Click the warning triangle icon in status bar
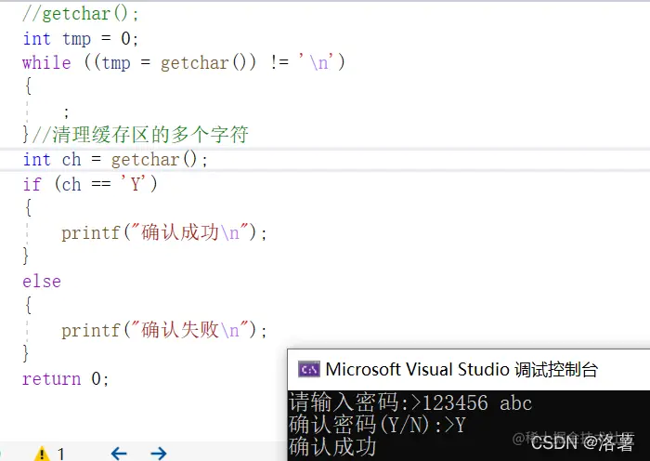Viewport: 650px width, 461px height. pyautogui.click(x=42, y=454)
